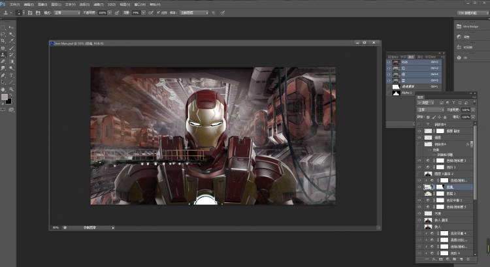Select the Crop tool

click(4, 41)
